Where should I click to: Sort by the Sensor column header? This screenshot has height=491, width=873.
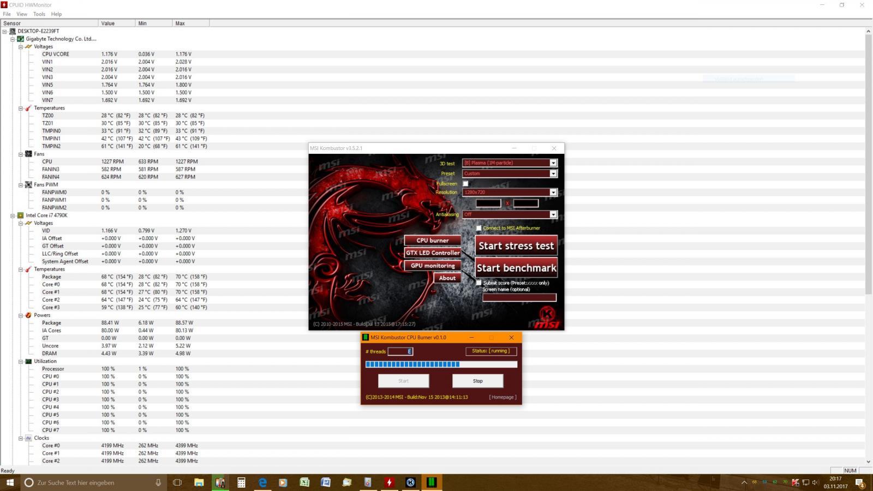click(49, 23)
